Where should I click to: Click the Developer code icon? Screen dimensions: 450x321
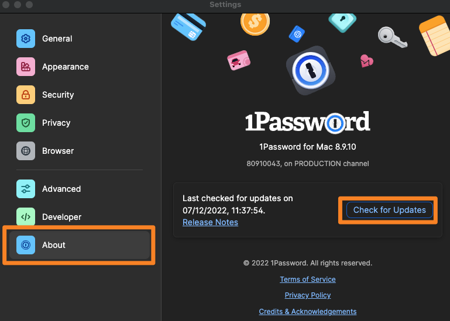26,217
